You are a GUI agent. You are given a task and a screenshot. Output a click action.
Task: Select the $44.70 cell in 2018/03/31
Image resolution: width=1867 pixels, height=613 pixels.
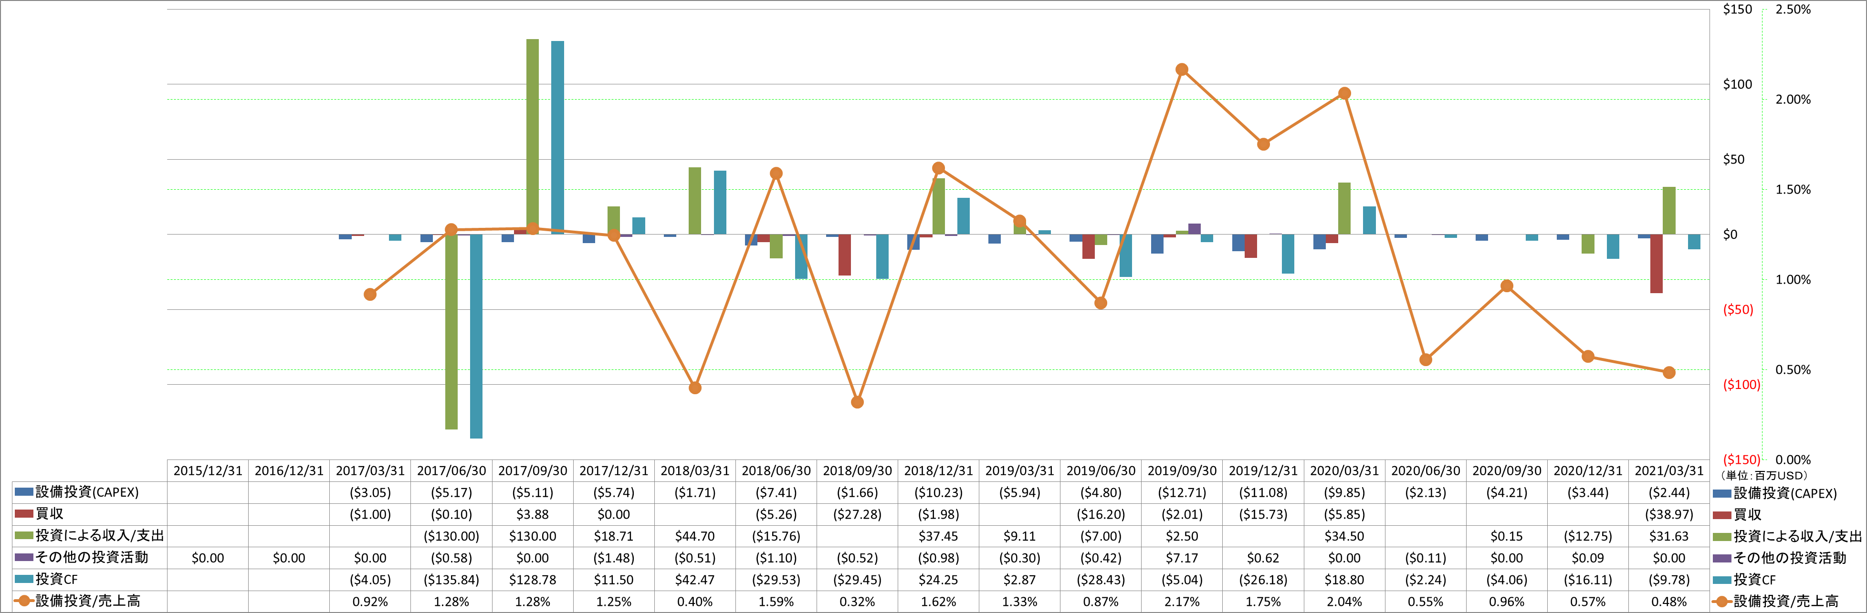[695, 536]
